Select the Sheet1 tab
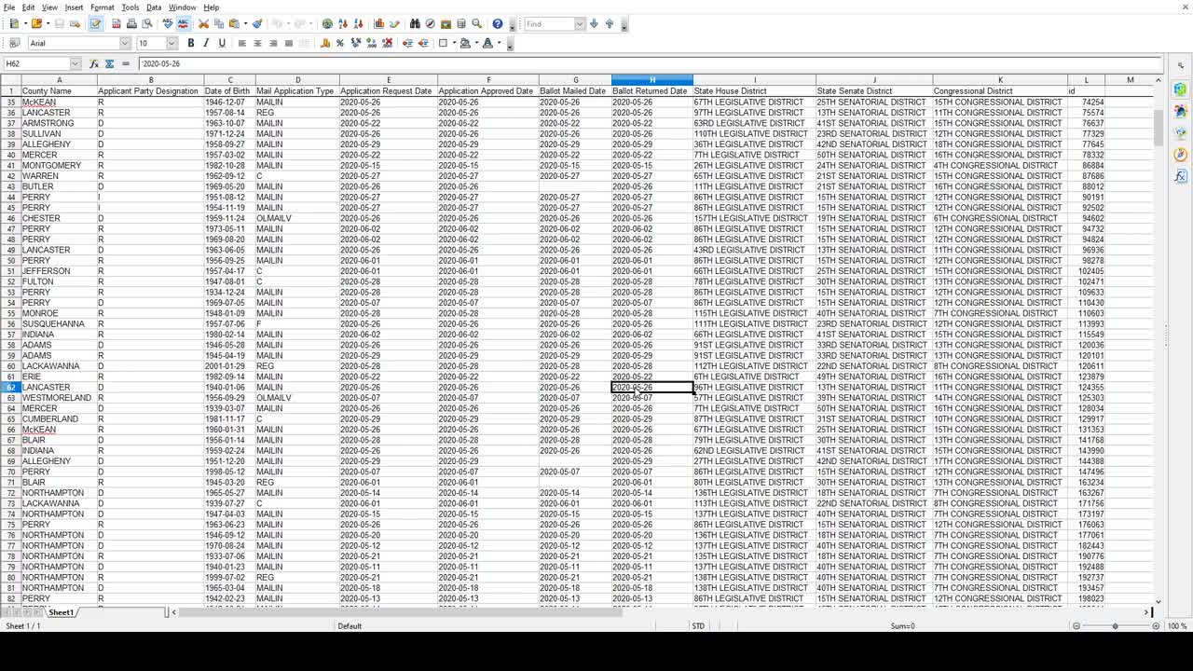This screenshot has width=1193, height=671. (x=61, y=612)
